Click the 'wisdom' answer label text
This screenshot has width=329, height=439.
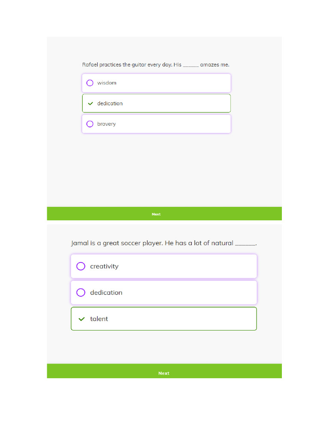(107, 83)
